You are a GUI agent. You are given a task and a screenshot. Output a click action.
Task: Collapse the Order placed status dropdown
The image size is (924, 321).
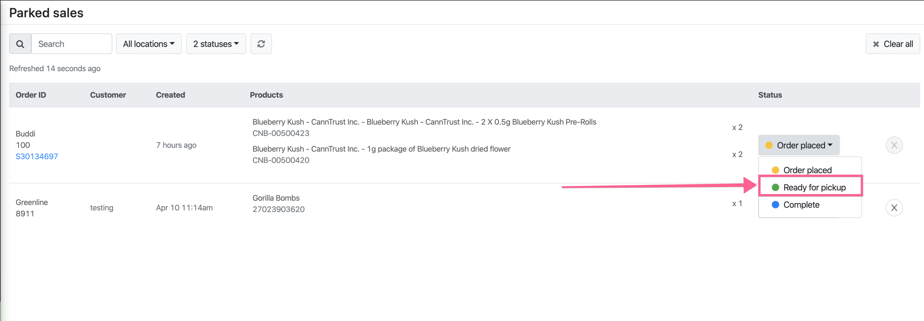(799, 145)
